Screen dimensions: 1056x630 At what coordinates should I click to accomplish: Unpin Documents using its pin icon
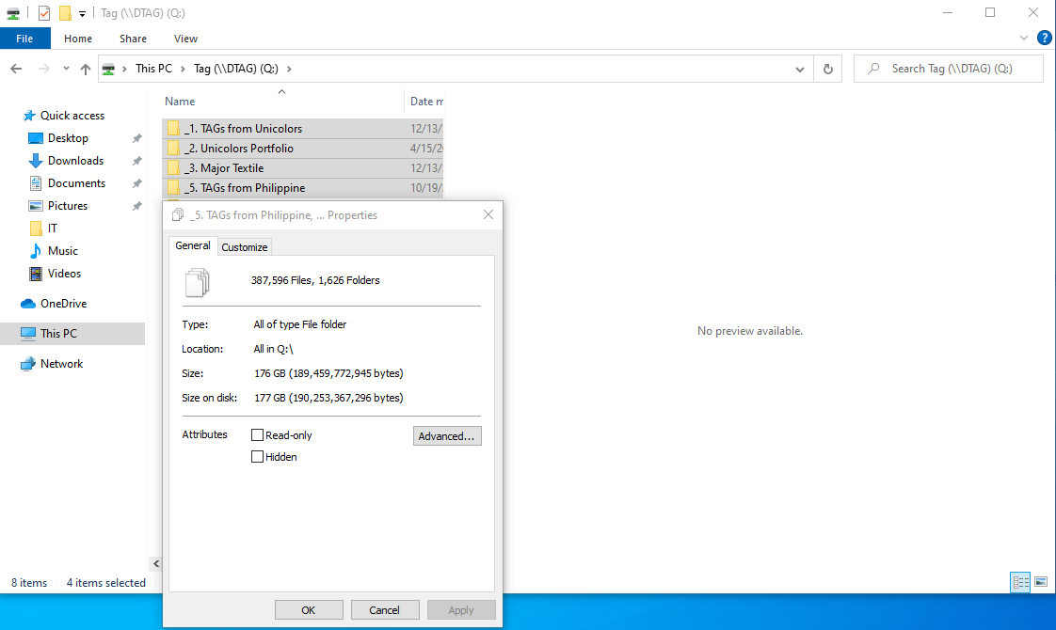tap(136, 183)
